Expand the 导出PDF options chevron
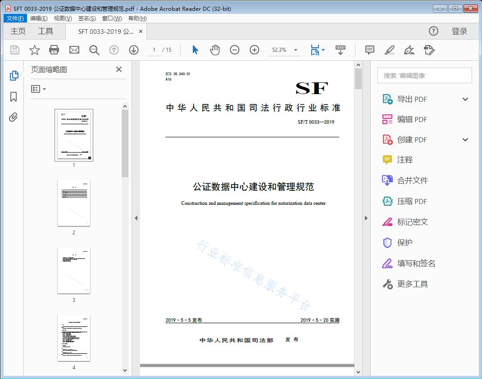 (465, 99)
